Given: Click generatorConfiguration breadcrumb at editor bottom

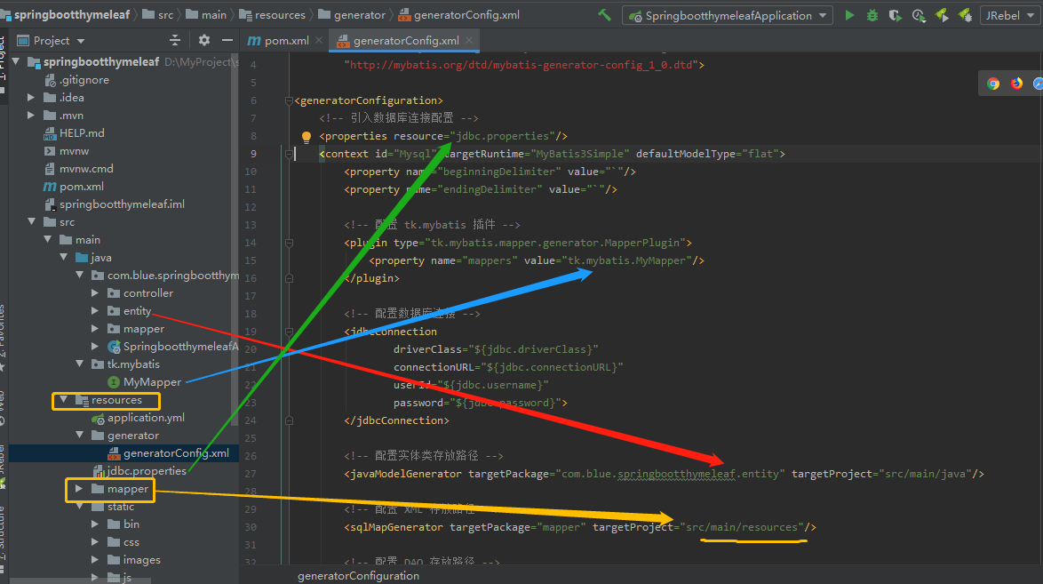Looking at the screenshot, I should tap(359, 576).
